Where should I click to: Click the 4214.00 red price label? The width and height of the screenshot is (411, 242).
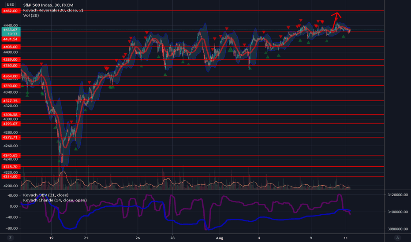pos(11,176)
